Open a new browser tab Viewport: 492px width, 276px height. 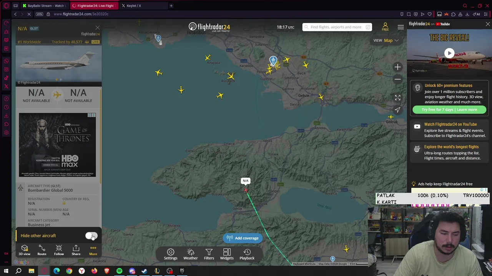(171, 6)
